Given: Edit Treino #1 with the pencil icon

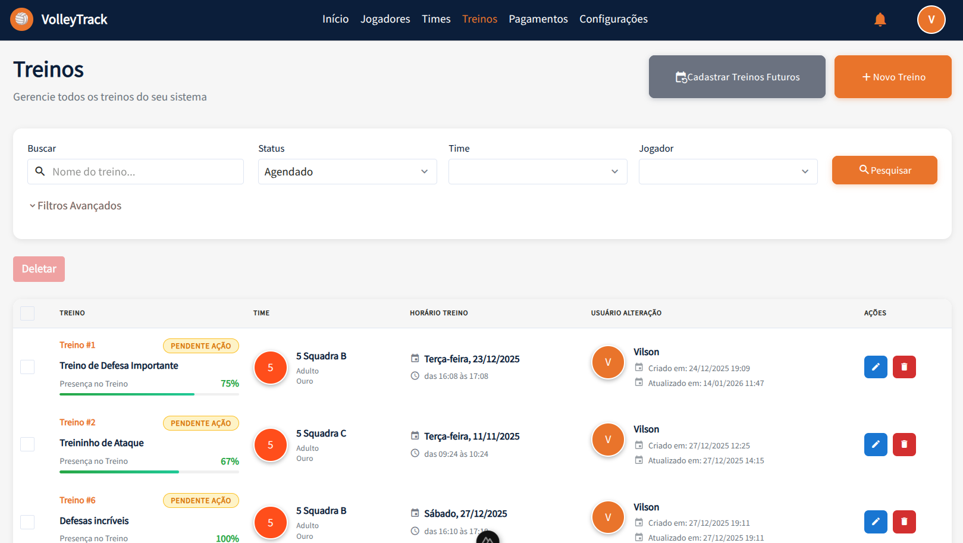Looking at the screenshot, I should pyautogui.click(x=876, y=367).
